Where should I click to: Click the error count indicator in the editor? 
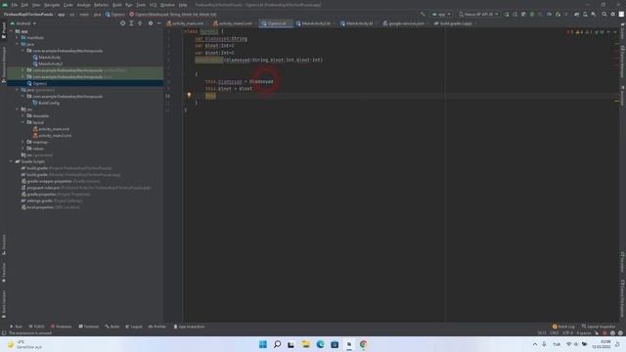(569, 32)
